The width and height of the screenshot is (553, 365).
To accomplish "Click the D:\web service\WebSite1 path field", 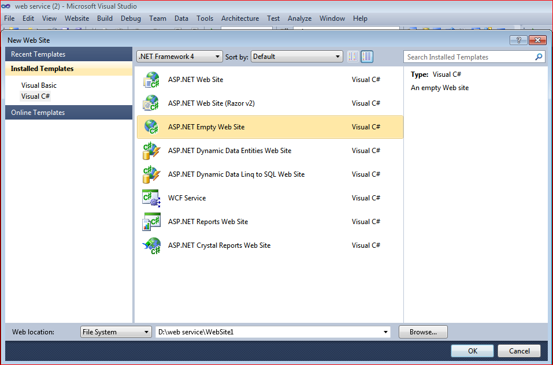I will point(273,332).
